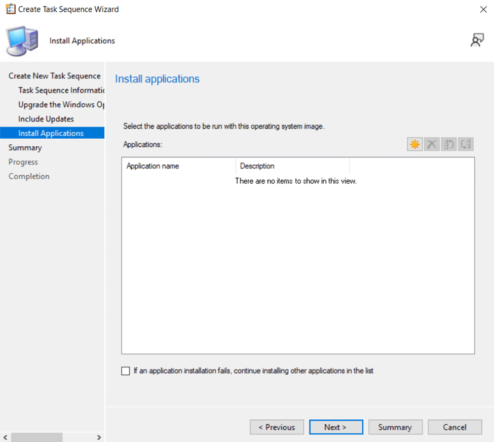Go back with the Previous button
494x442 pixels.
[x=277, y=427]
